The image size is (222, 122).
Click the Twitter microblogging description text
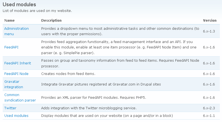pyautogui.click(x=89, y=108)
